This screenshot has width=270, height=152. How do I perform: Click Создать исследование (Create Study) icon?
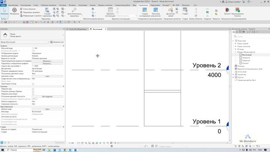145,10
